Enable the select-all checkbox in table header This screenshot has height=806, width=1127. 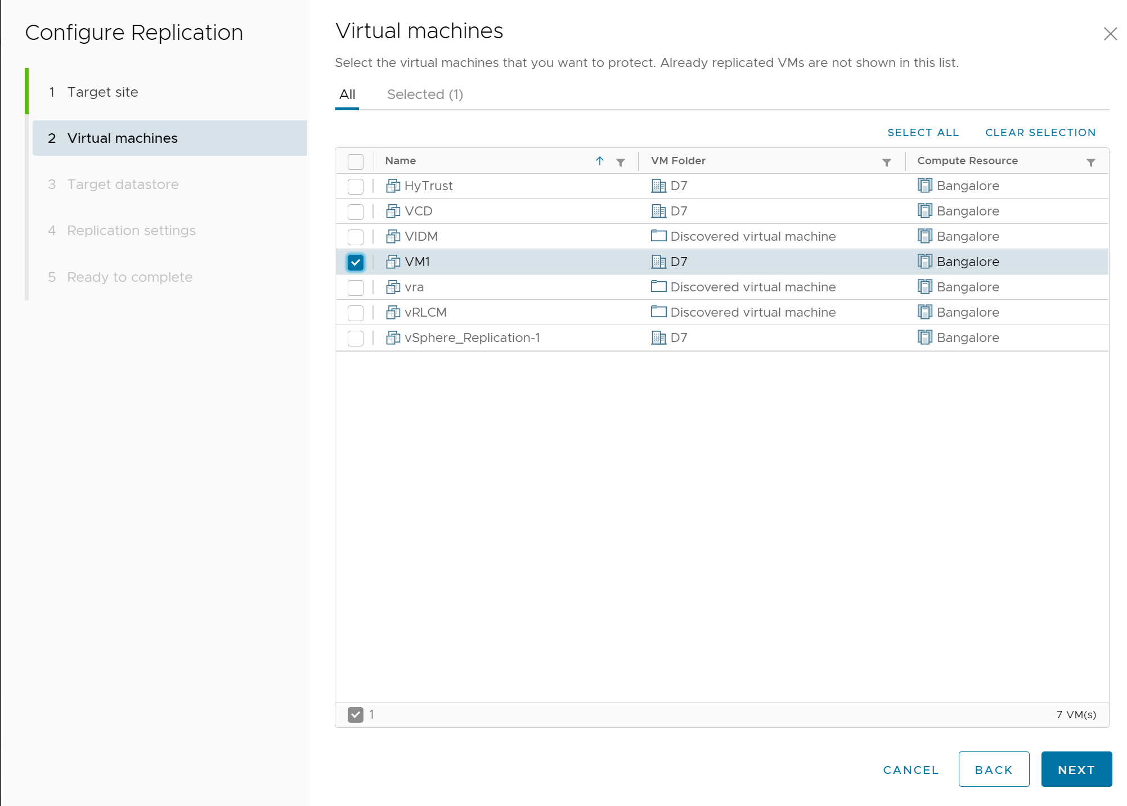click(355, 161)
